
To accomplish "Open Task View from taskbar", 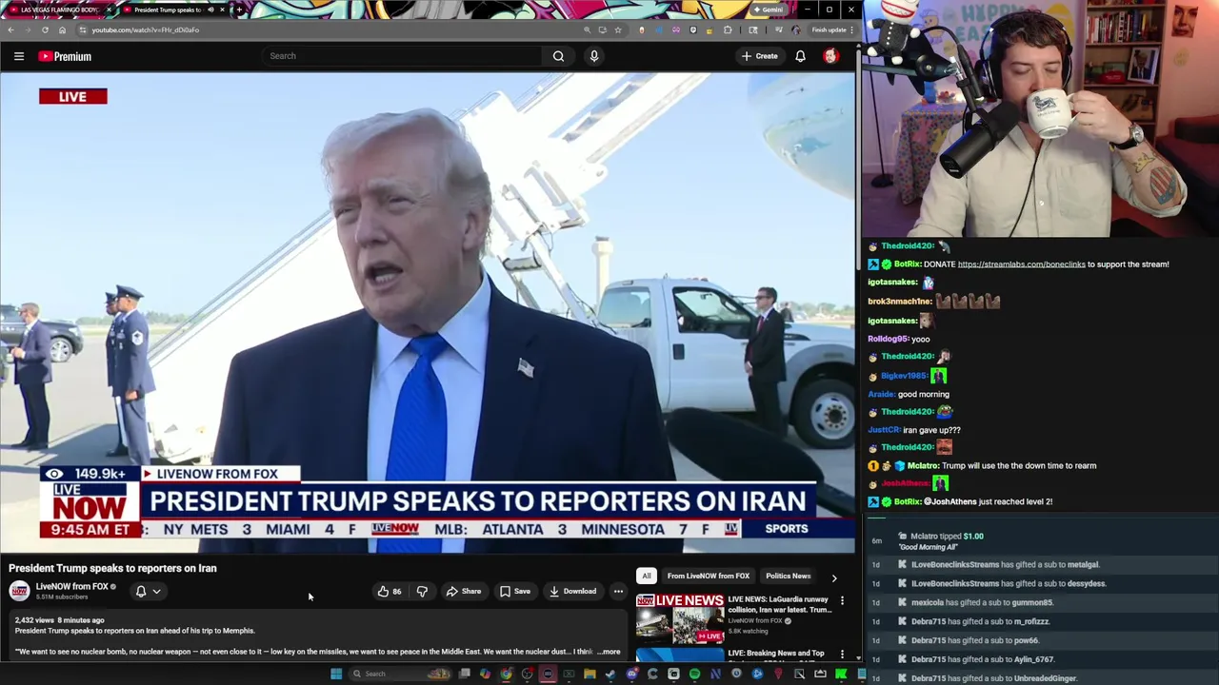I will click(x=464, y=675).
